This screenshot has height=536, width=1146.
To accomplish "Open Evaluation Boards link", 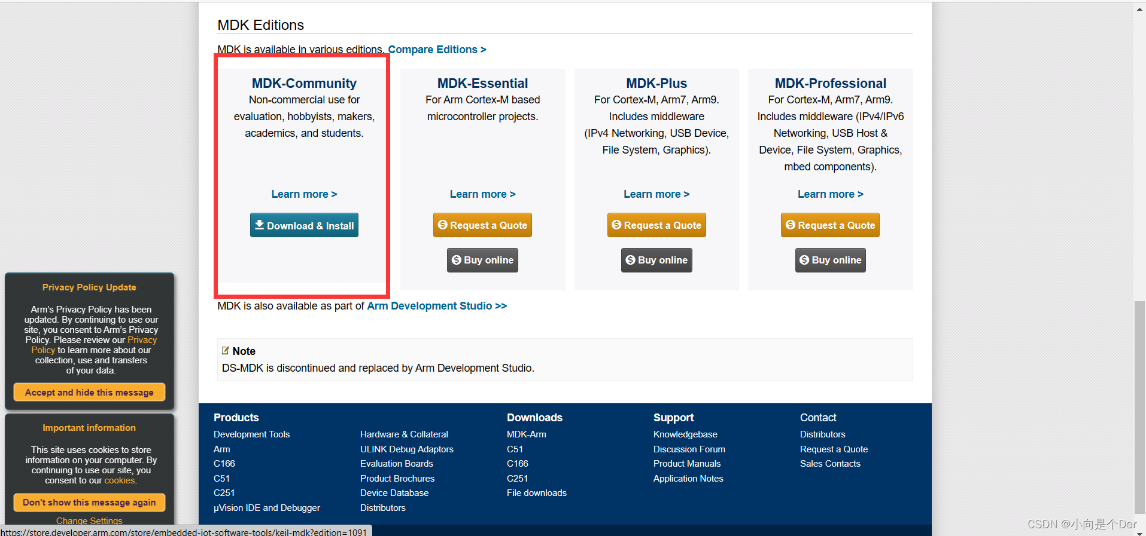I will click(397, 464).
